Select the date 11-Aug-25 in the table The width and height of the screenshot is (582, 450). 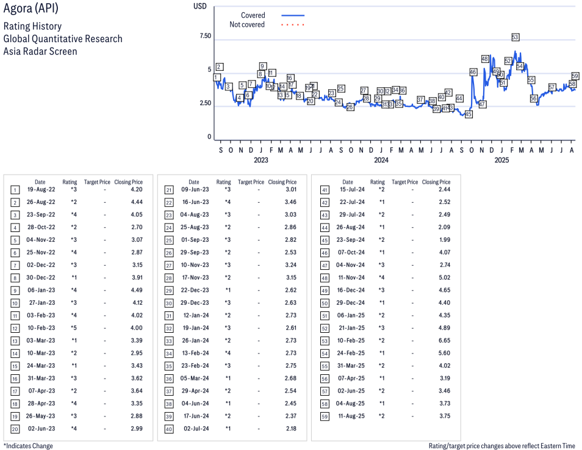351,416
